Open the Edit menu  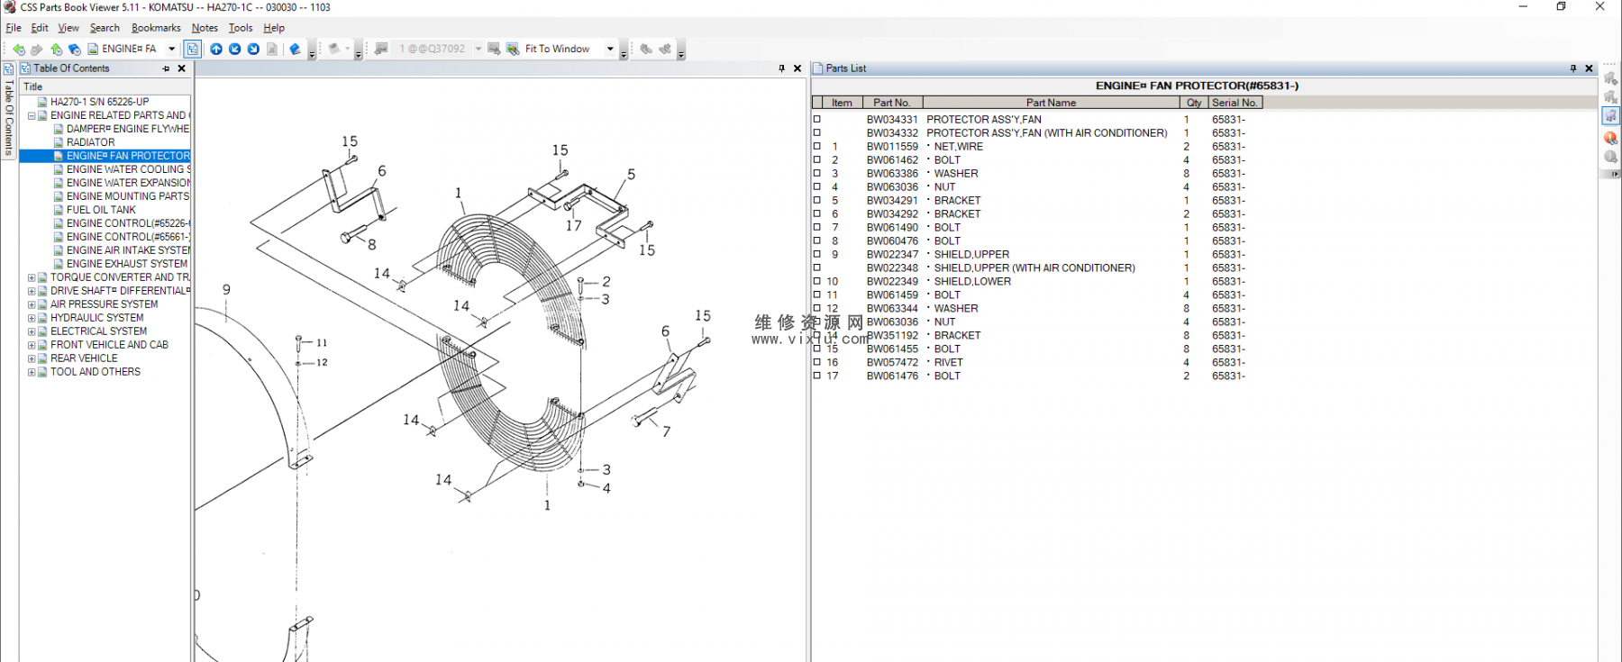pyautogui.click(x=40, y=28)
